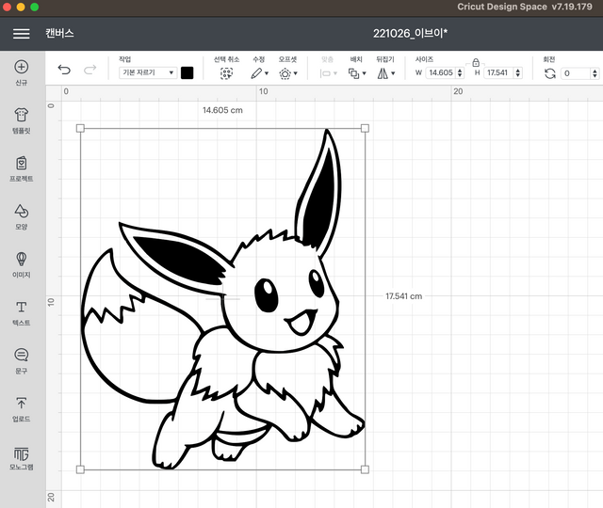Adjust rotation using the stepper arrows
603x508 pixels.
[595, 73]
